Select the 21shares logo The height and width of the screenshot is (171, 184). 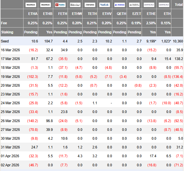click(x=90, y=5)
